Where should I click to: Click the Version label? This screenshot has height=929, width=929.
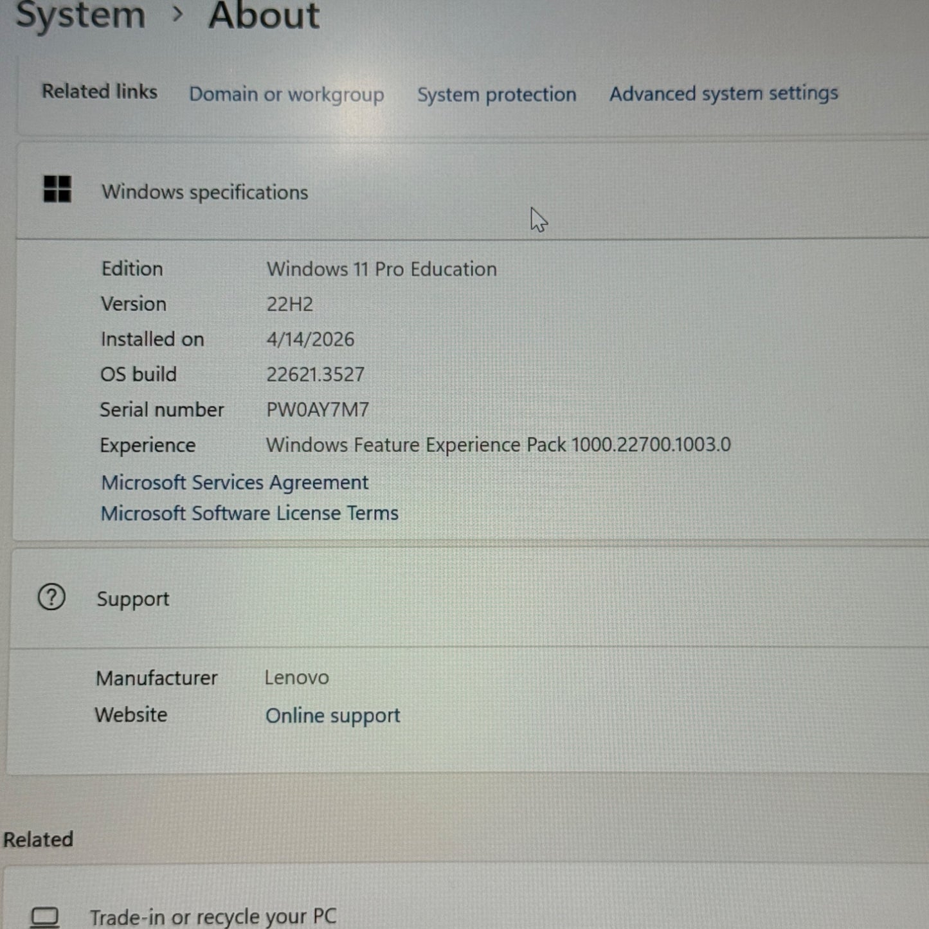[x=133, y=304]
